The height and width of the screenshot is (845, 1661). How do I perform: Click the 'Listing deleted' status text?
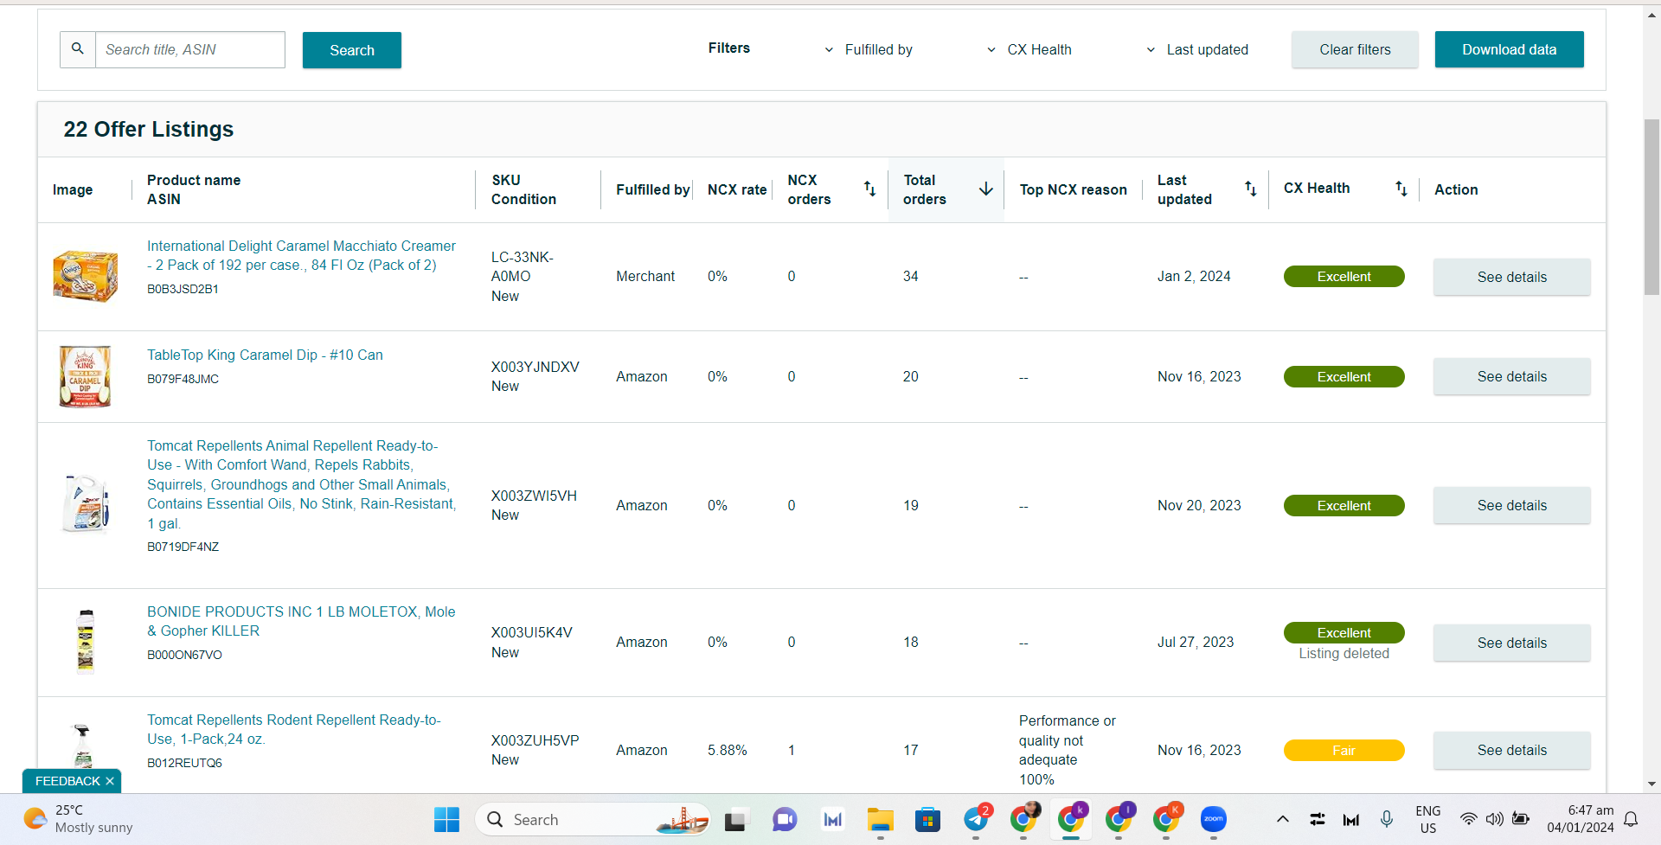[x=1344, y=654]
